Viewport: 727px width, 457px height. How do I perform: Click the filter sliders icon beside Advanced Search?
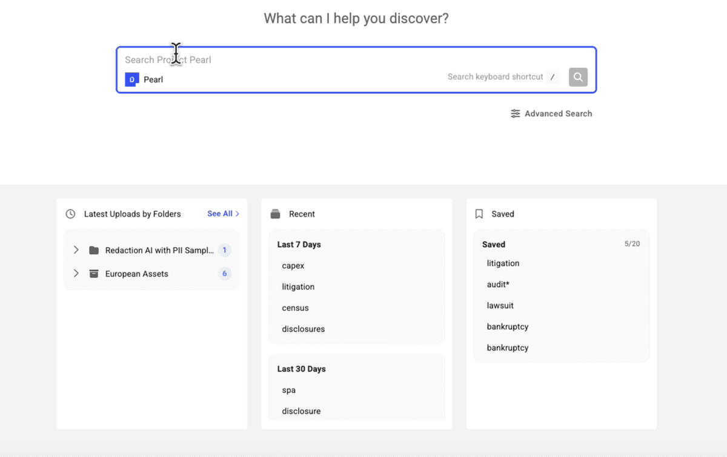click(515, 113)
